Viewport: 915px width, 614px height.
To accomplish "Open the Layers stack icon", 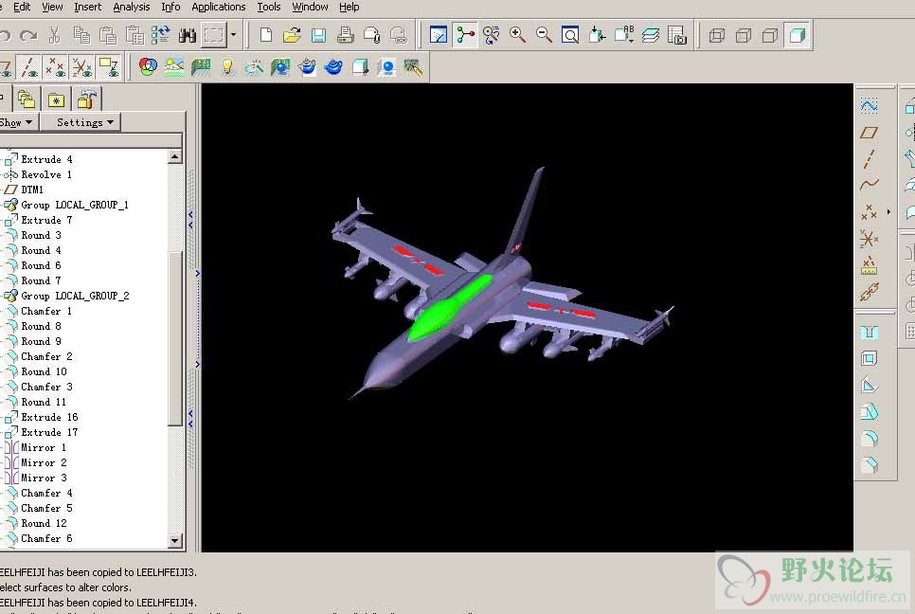I will coord(651,35).
